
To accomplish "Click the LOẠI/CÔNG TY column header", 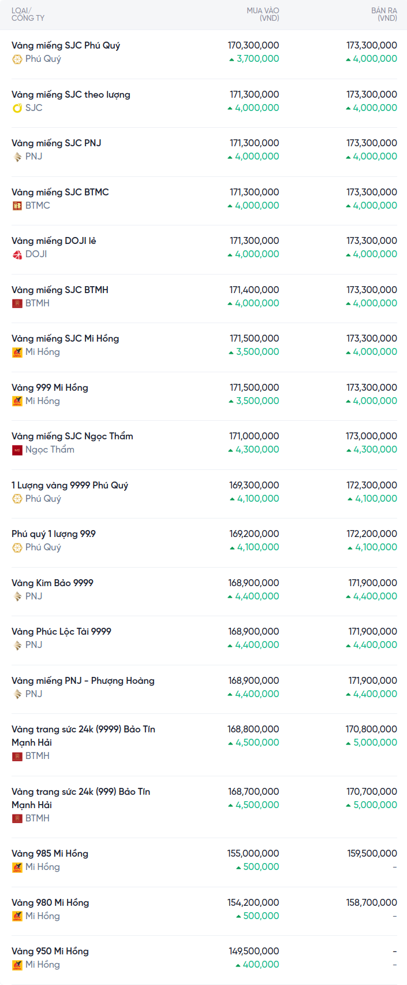I will tap(28, 14).
